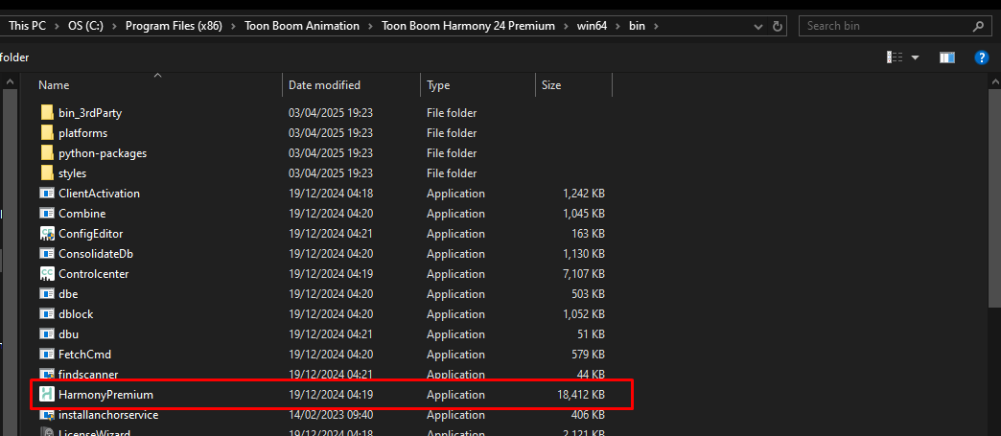This screenshot has width=1001, height=436.
Task: Navigate to Program Files (x86) breadcrumb
Action: tap(175, 26)
